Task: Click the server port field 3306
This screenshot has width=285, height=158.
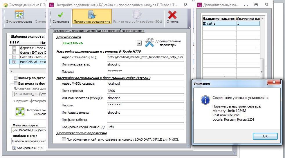Action: [x=145, y=91]
